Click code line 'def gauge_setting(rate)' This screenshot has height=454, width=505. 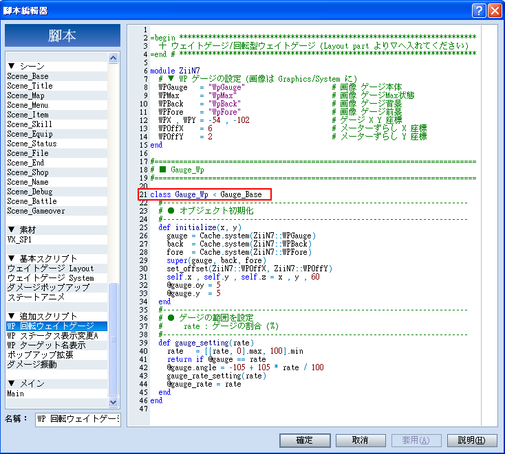point(206,343)
